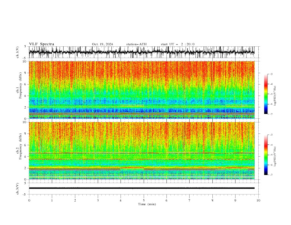Click the time axis tick label 2
Viewport: 291px width, 225px height.
click(75, 200)
